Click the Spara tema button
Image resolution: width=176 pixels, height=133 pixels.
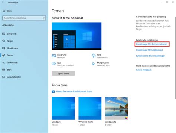pos(63,74)
